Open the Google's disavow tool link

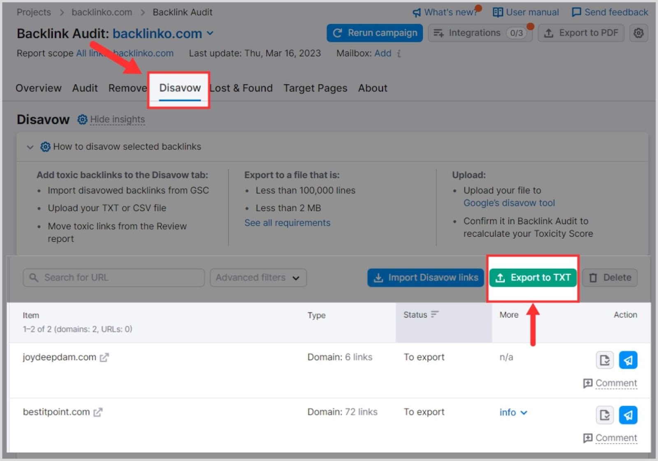509,203
